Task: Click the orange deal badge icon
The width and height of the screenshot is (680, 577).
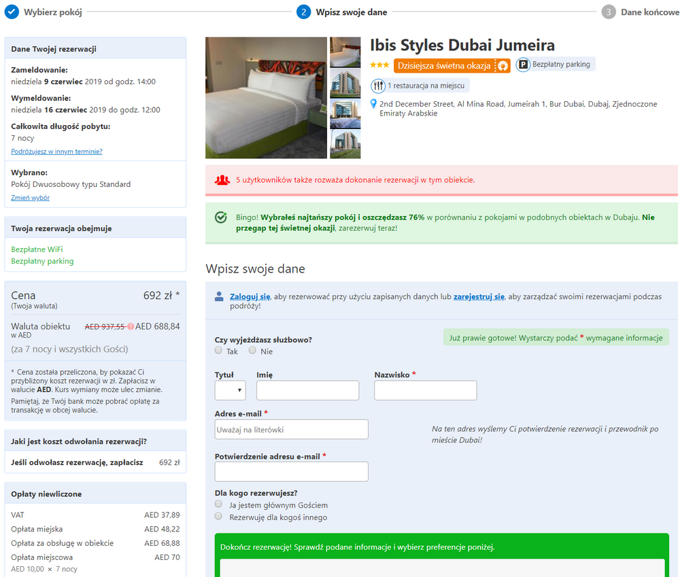Action: 503,66
